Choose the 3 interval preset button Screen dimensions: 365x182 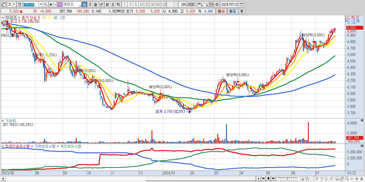(130, 4)
